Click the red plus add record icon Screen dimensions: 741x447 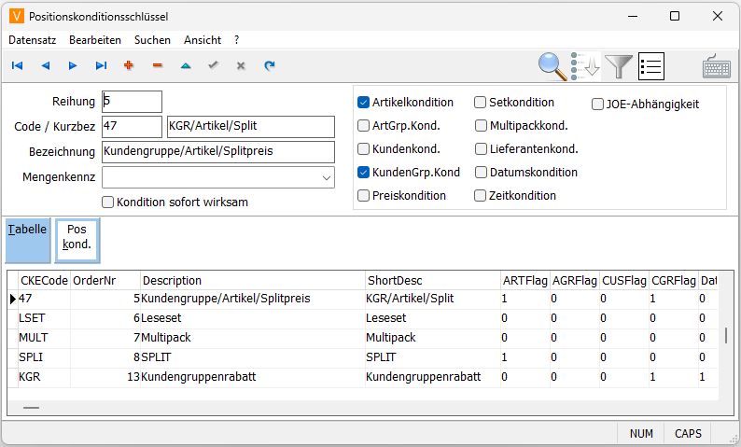coord(129,66)
